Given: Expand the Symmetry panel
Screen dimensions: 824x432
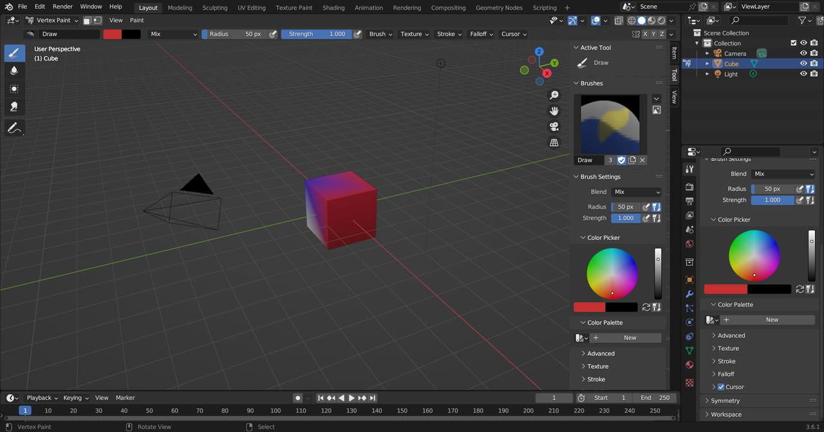Looking at the screenshot, I should pos(726,400).
